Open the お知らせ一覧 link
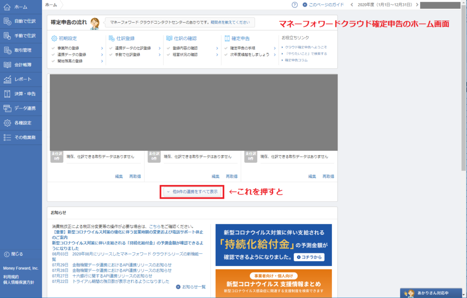This screenshot has height=298, width=467. point(191,287)
